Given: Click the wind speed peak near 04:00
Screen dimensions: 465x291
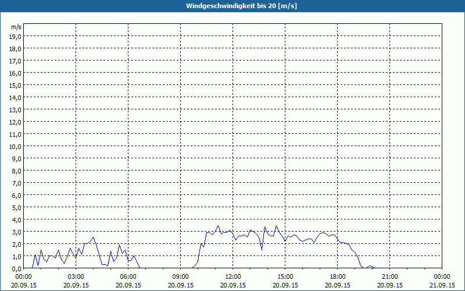Looking at the screenshot, I should pyautogui.click(x=94, y=237).
